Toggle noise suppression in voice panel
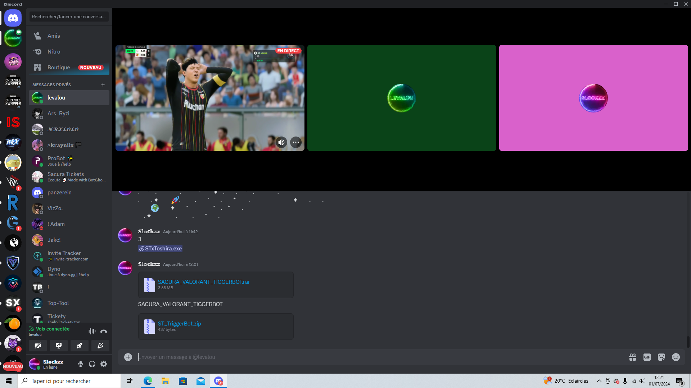 (x=92, y=331)
